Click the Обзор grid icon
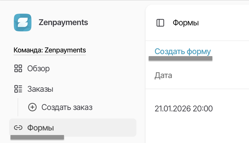The image size is (249, 143). click(18, 68)
